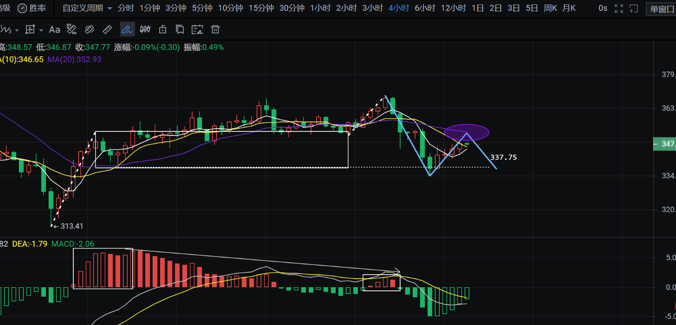
Task: Select the 10分钟 timeframe
Action: pyautogui.click(x=230, y=8)
